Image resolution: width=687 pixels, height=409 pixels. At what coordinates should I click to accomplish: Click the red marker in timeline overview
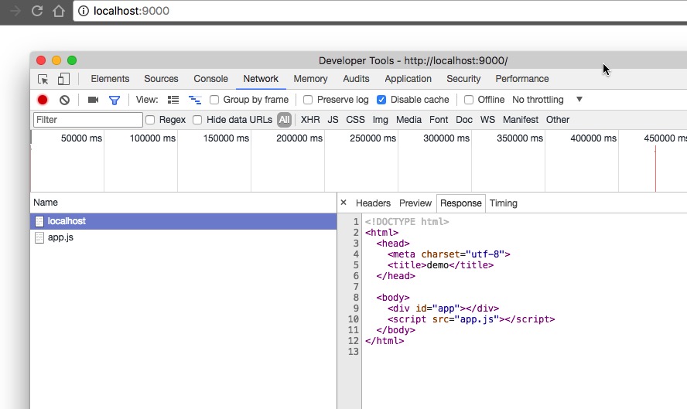(x=655, y=169)
